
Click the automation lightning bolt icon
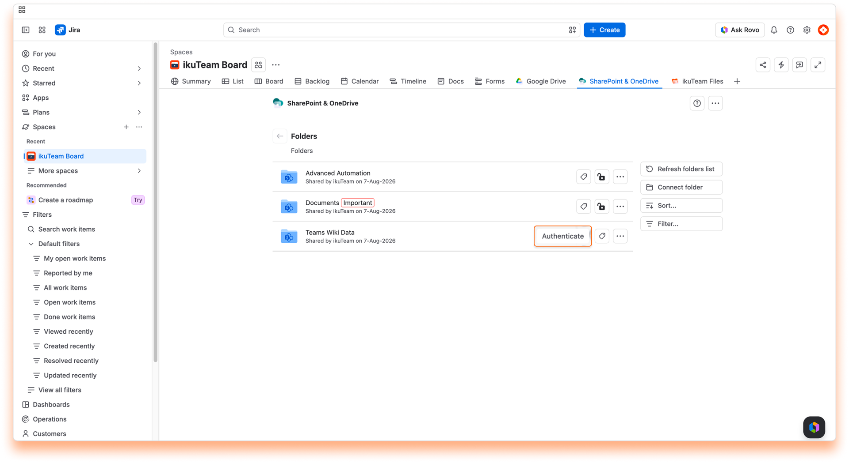pos(781,65)
